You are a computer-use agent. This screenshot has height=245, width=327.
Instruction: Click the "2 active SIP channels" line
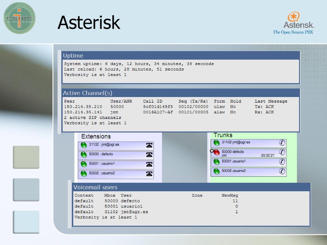click(x=93, y=117)
